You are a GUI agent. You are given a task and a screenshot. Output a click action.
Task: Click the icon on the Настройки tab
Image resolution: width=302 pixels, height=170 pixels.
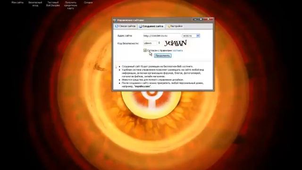click(168, 26)
